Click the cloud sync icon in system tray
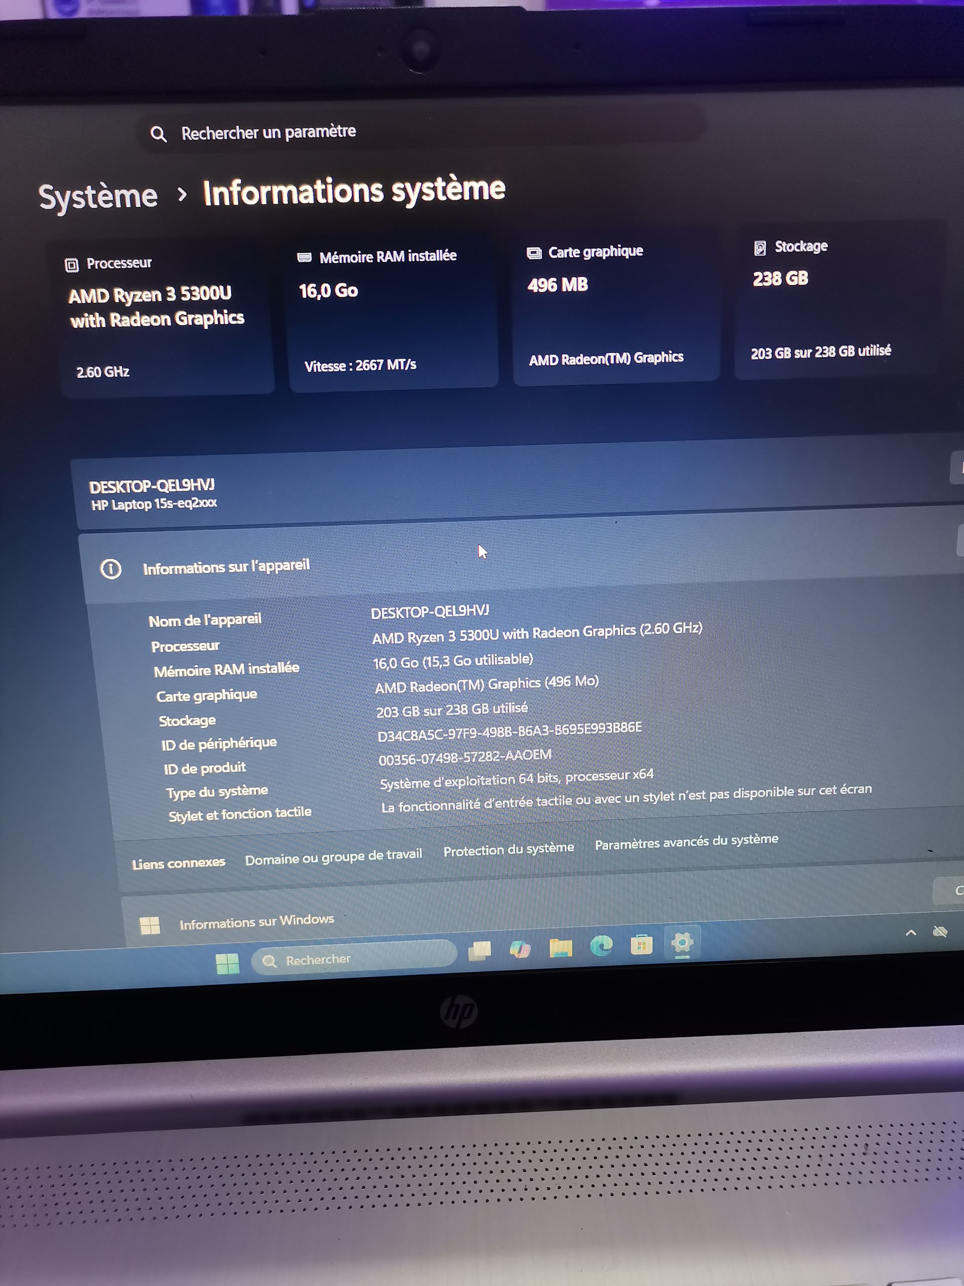The image size is (964, 1286). click(939, 932)
